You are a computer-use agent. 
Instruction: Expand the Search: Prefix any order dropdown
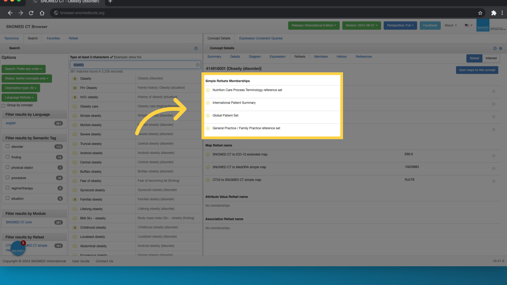pos(24,69)
